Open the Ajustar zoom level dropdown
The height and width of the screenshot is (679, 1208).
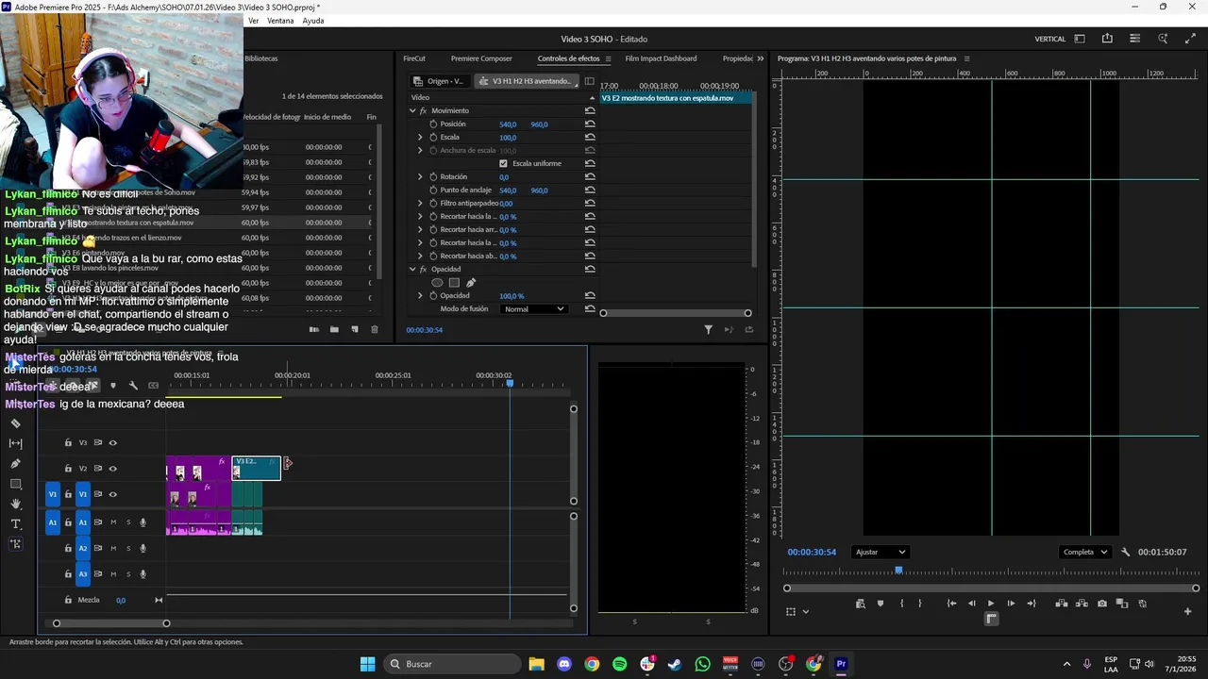pyautogui.click(x=880, y=552)
